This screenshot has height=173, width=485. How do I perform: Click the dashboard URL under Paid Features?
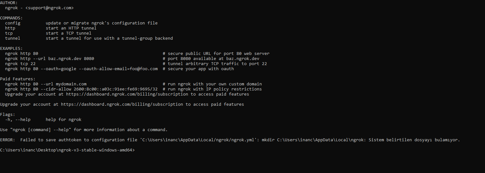point(127,94)
